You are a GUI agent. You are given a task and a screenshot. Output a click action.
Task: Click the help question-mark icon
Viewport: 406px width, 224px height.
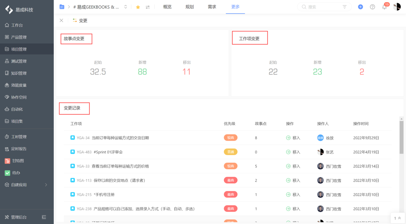[x=372, y=6]
